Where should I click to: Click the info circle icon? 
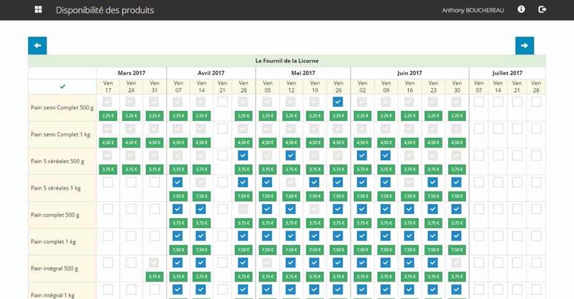coord(521,9)
